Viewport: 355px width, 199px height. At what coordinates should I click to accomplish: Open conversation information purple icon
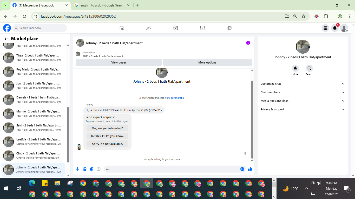pos(248,43)
